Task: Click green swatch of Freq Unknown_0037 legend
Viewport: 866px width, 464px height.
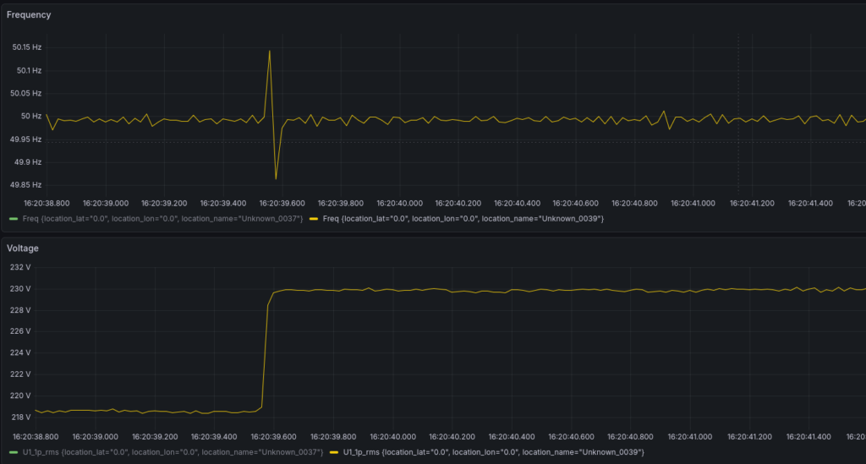Action: point(12,219)
